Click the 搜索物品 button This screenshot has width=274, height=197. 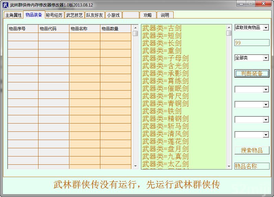pos(252,150)
